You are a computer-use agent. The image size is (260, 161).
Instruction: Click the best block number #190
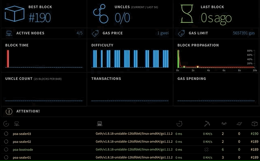(40, 18)
